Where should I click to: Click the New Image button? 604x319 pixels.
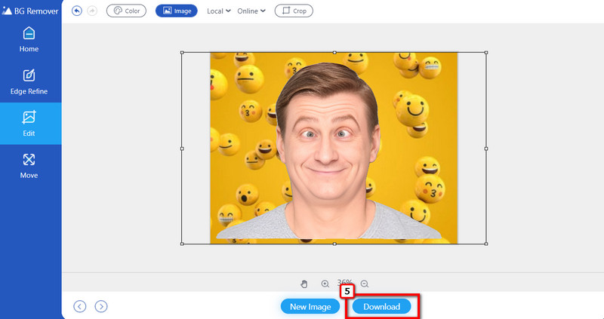click(x=310, y=307)
